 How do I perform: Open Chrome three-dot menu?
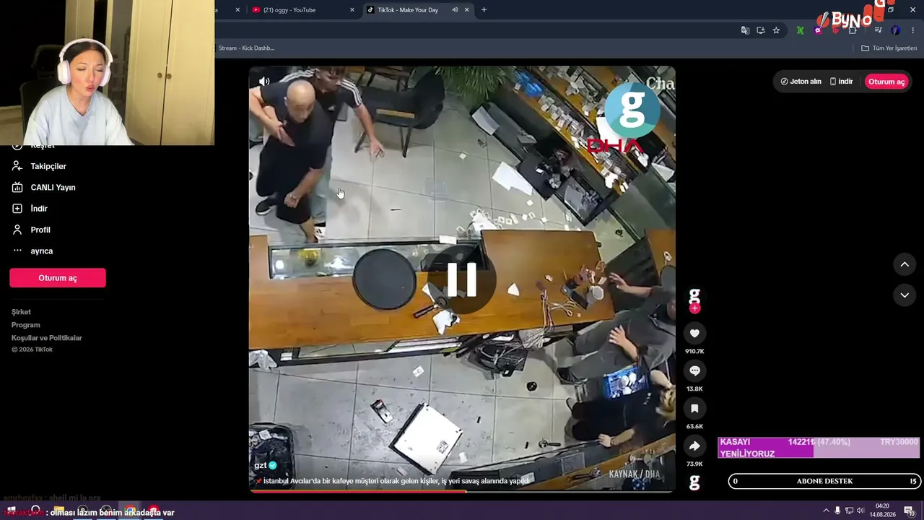point(913,30)
